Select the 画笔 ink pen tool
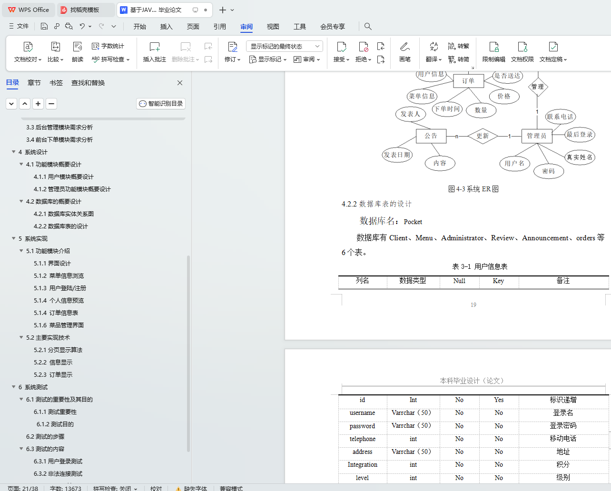611x491 pixels. tap(405, 52)
